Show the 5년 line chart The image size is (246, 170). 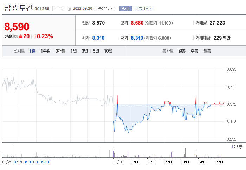[x=96, y=51]
